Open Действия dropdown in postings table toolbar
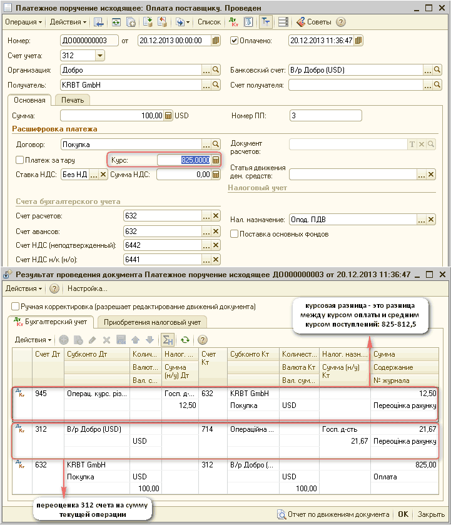Viewport: 451px width, 525px height. [33, 340]
